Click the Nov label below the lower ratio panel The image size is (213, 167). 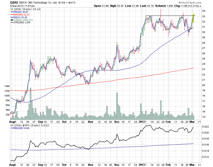90,165
